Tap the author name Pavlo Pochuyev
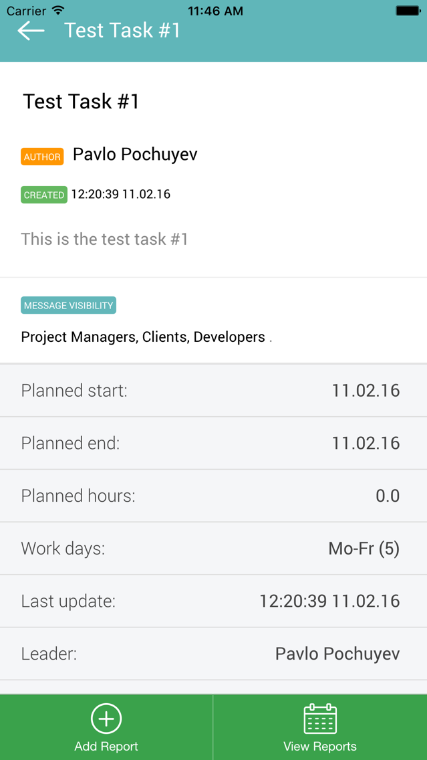 pyautogui.click(x=135, y=155)
